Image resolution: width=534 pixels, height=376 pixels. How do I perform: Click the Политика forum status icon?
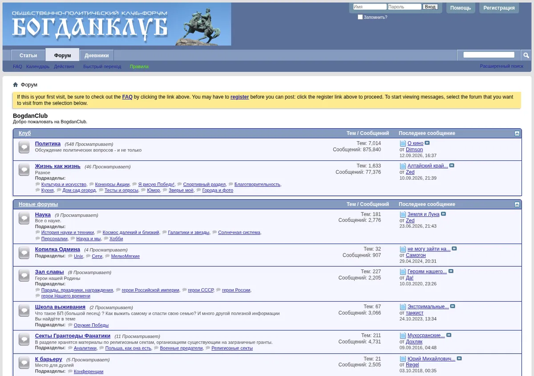[x=24, y=147]
